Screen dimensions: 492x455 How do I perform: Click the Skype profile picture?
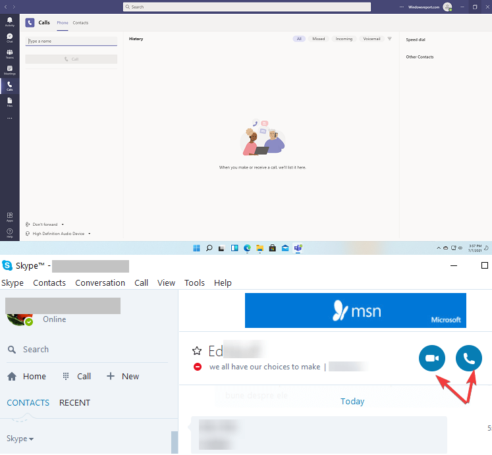point(20,320)
